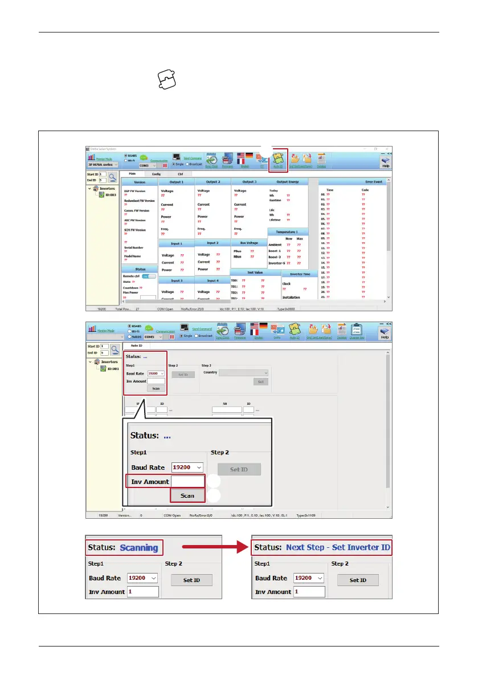Open Baud Rate dropdown in Scanning panel

142,578
